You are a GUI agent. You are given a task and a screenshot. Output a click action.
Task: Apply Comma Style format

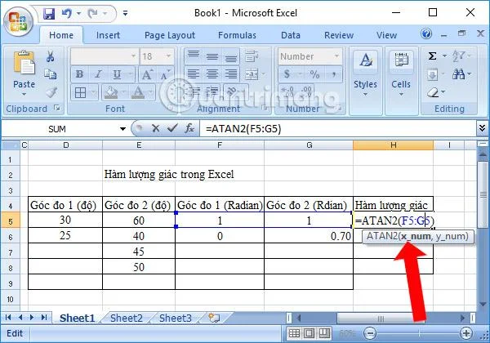point(334,74)
